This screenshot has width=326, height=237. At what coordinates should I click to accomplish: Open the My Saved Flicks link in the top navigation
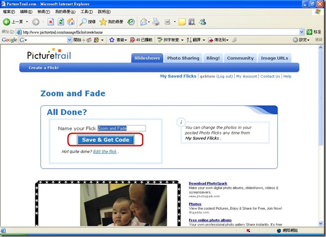(x=178, y=76)
